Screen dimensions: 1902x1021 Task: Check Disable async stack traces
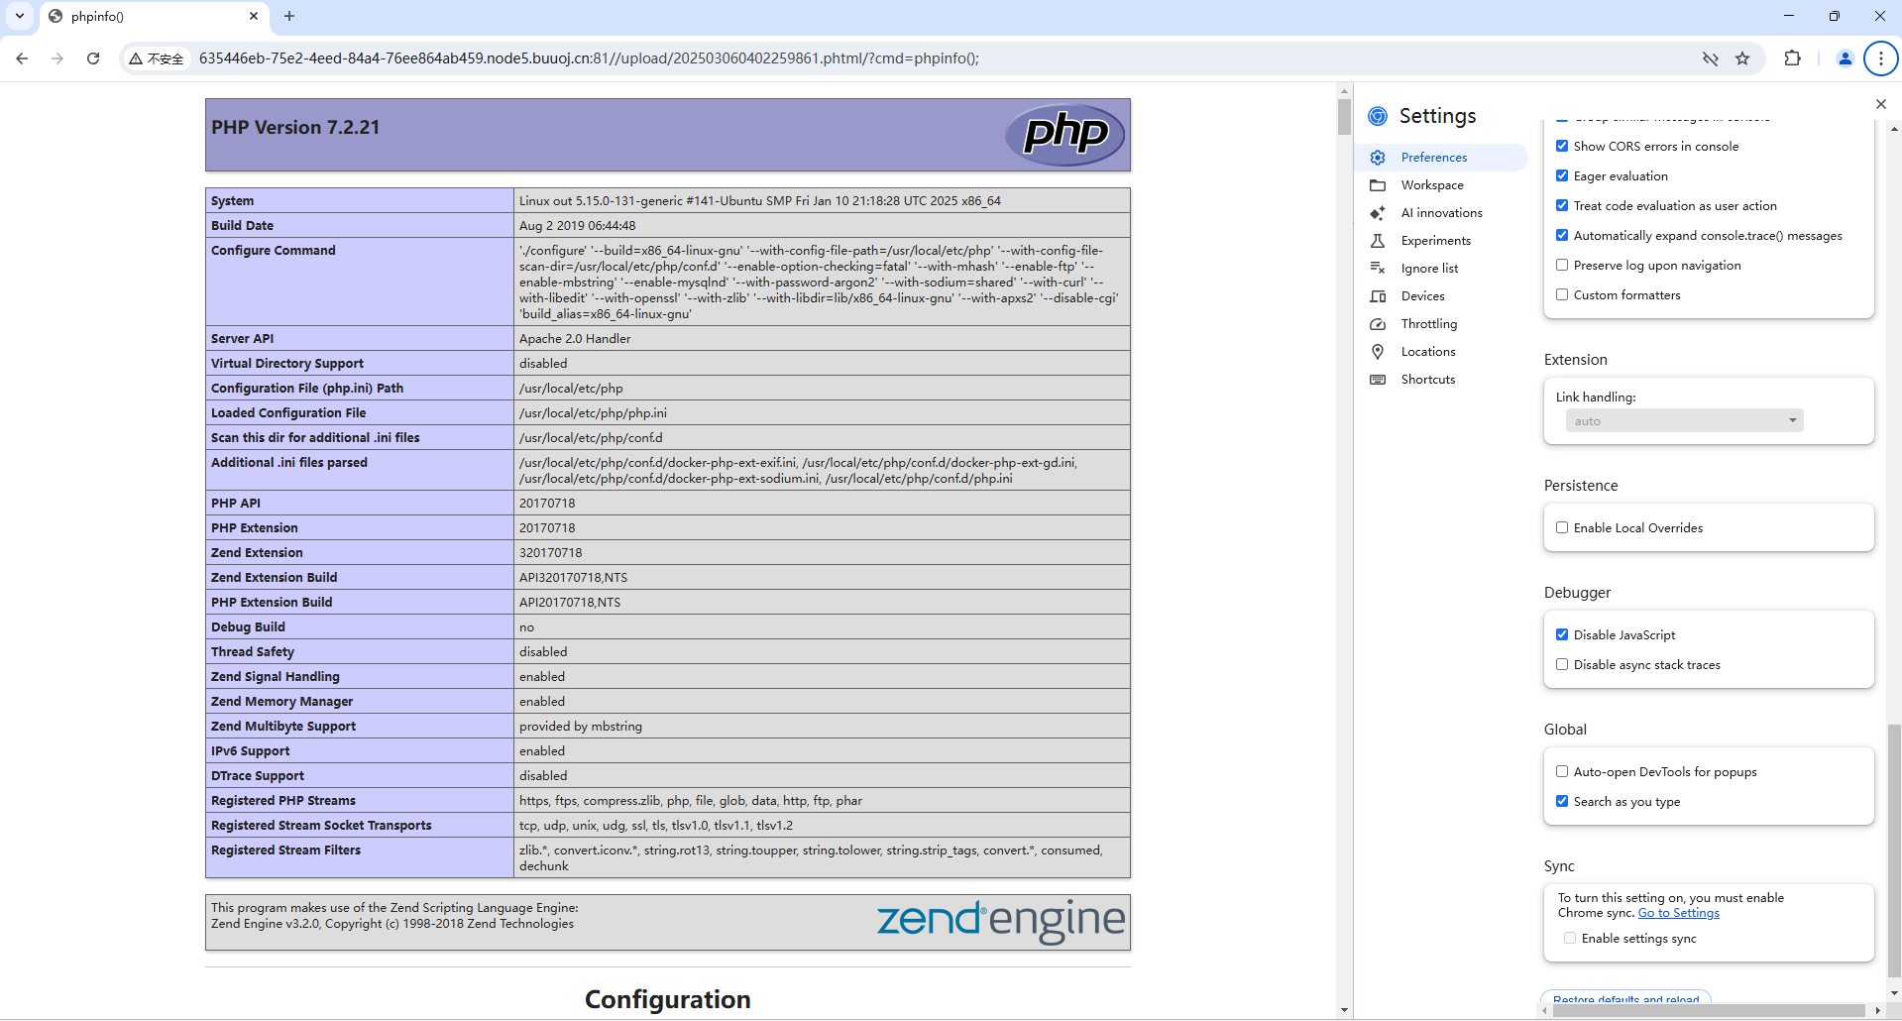coord(1562,664)
